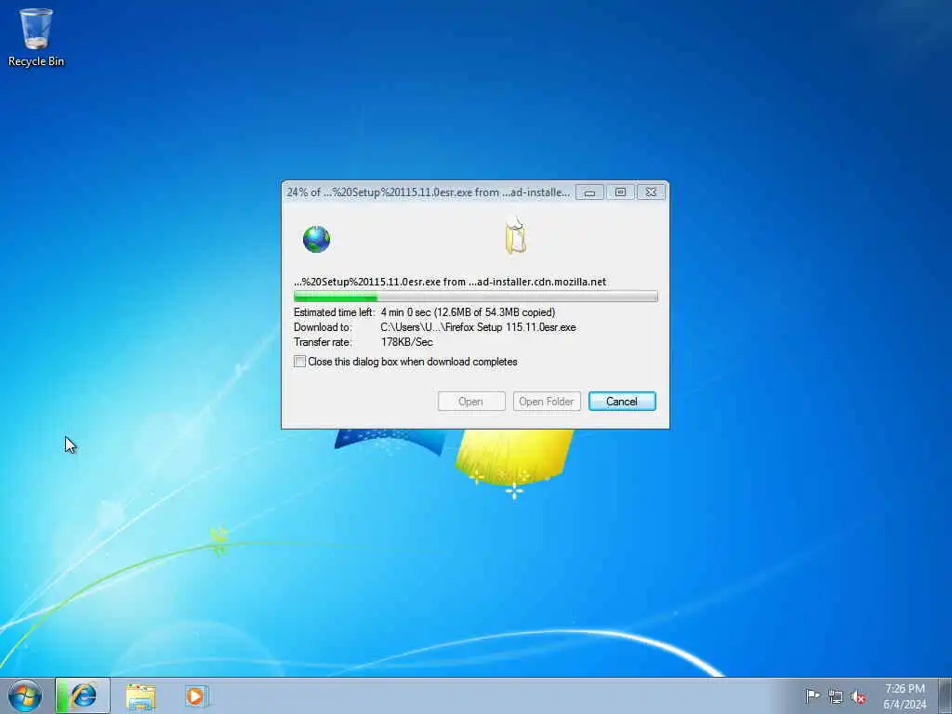
Task: Enable Close this dialog box when download completes
Action: point(300,362)
